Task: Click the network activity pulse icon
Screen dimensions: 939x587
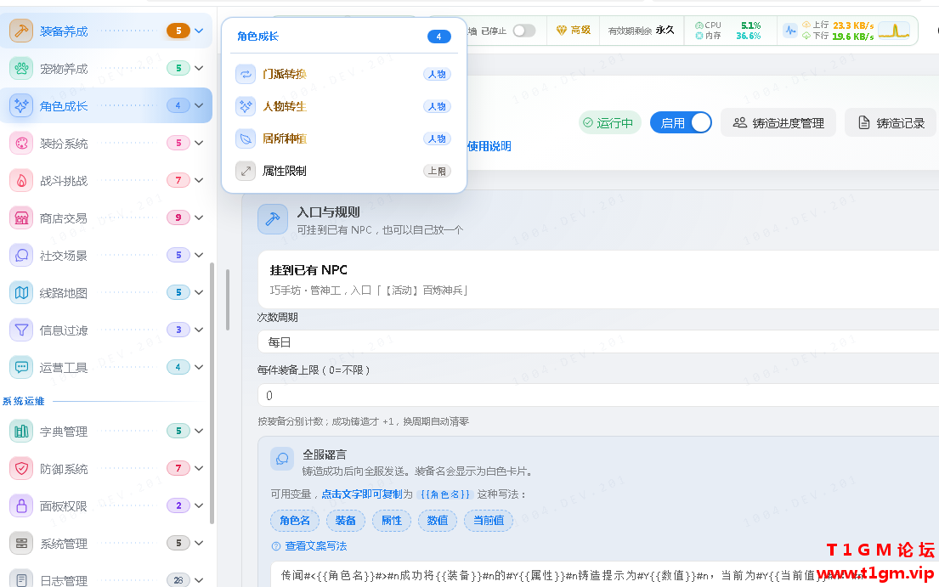Action: tap(790, 31)
